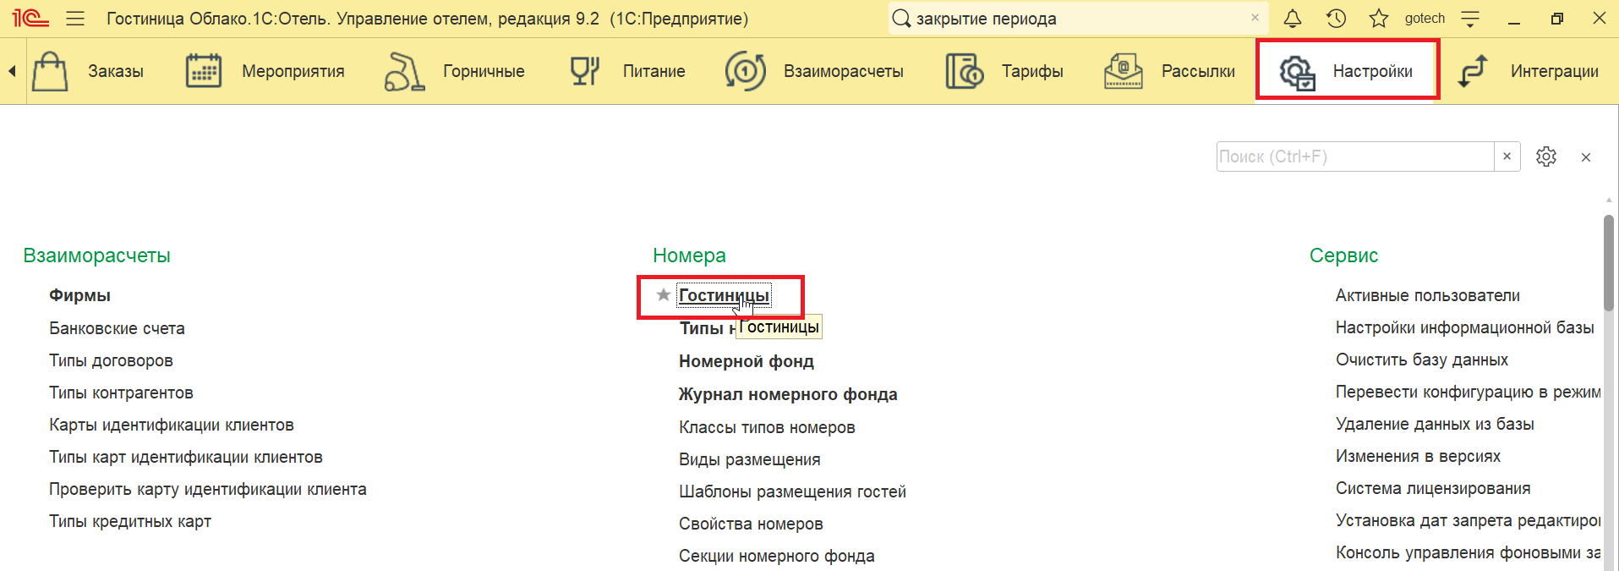Clear the global search text

coord(1255,18)
